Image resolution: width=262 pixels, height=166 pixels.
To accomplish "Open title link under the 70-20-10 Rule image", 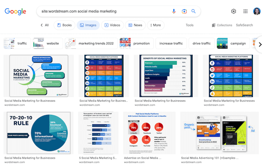I will coord(30,158).
